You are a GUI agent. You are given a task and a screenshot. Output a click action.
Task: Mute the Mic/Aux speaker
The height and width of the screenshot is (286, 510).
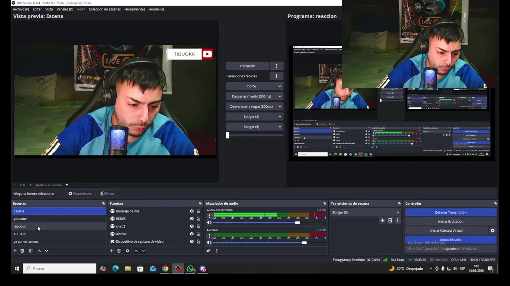pos(209,242)
